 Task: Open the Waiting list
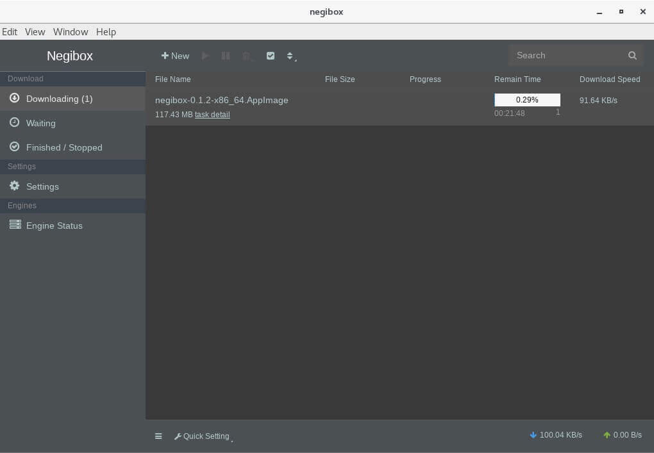72,123
